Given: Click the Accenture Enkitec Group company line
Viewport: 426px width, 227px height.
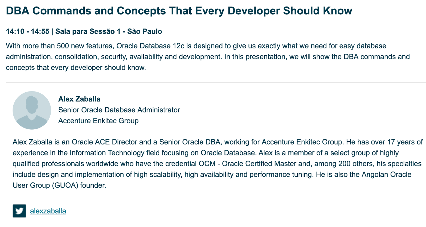Looking at the screenshot, I should pos(98,121).
